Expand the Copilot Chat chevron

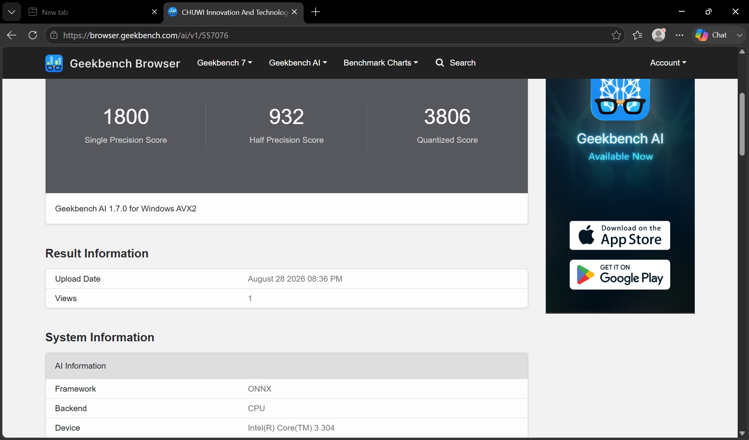click(x=739, y=35)
